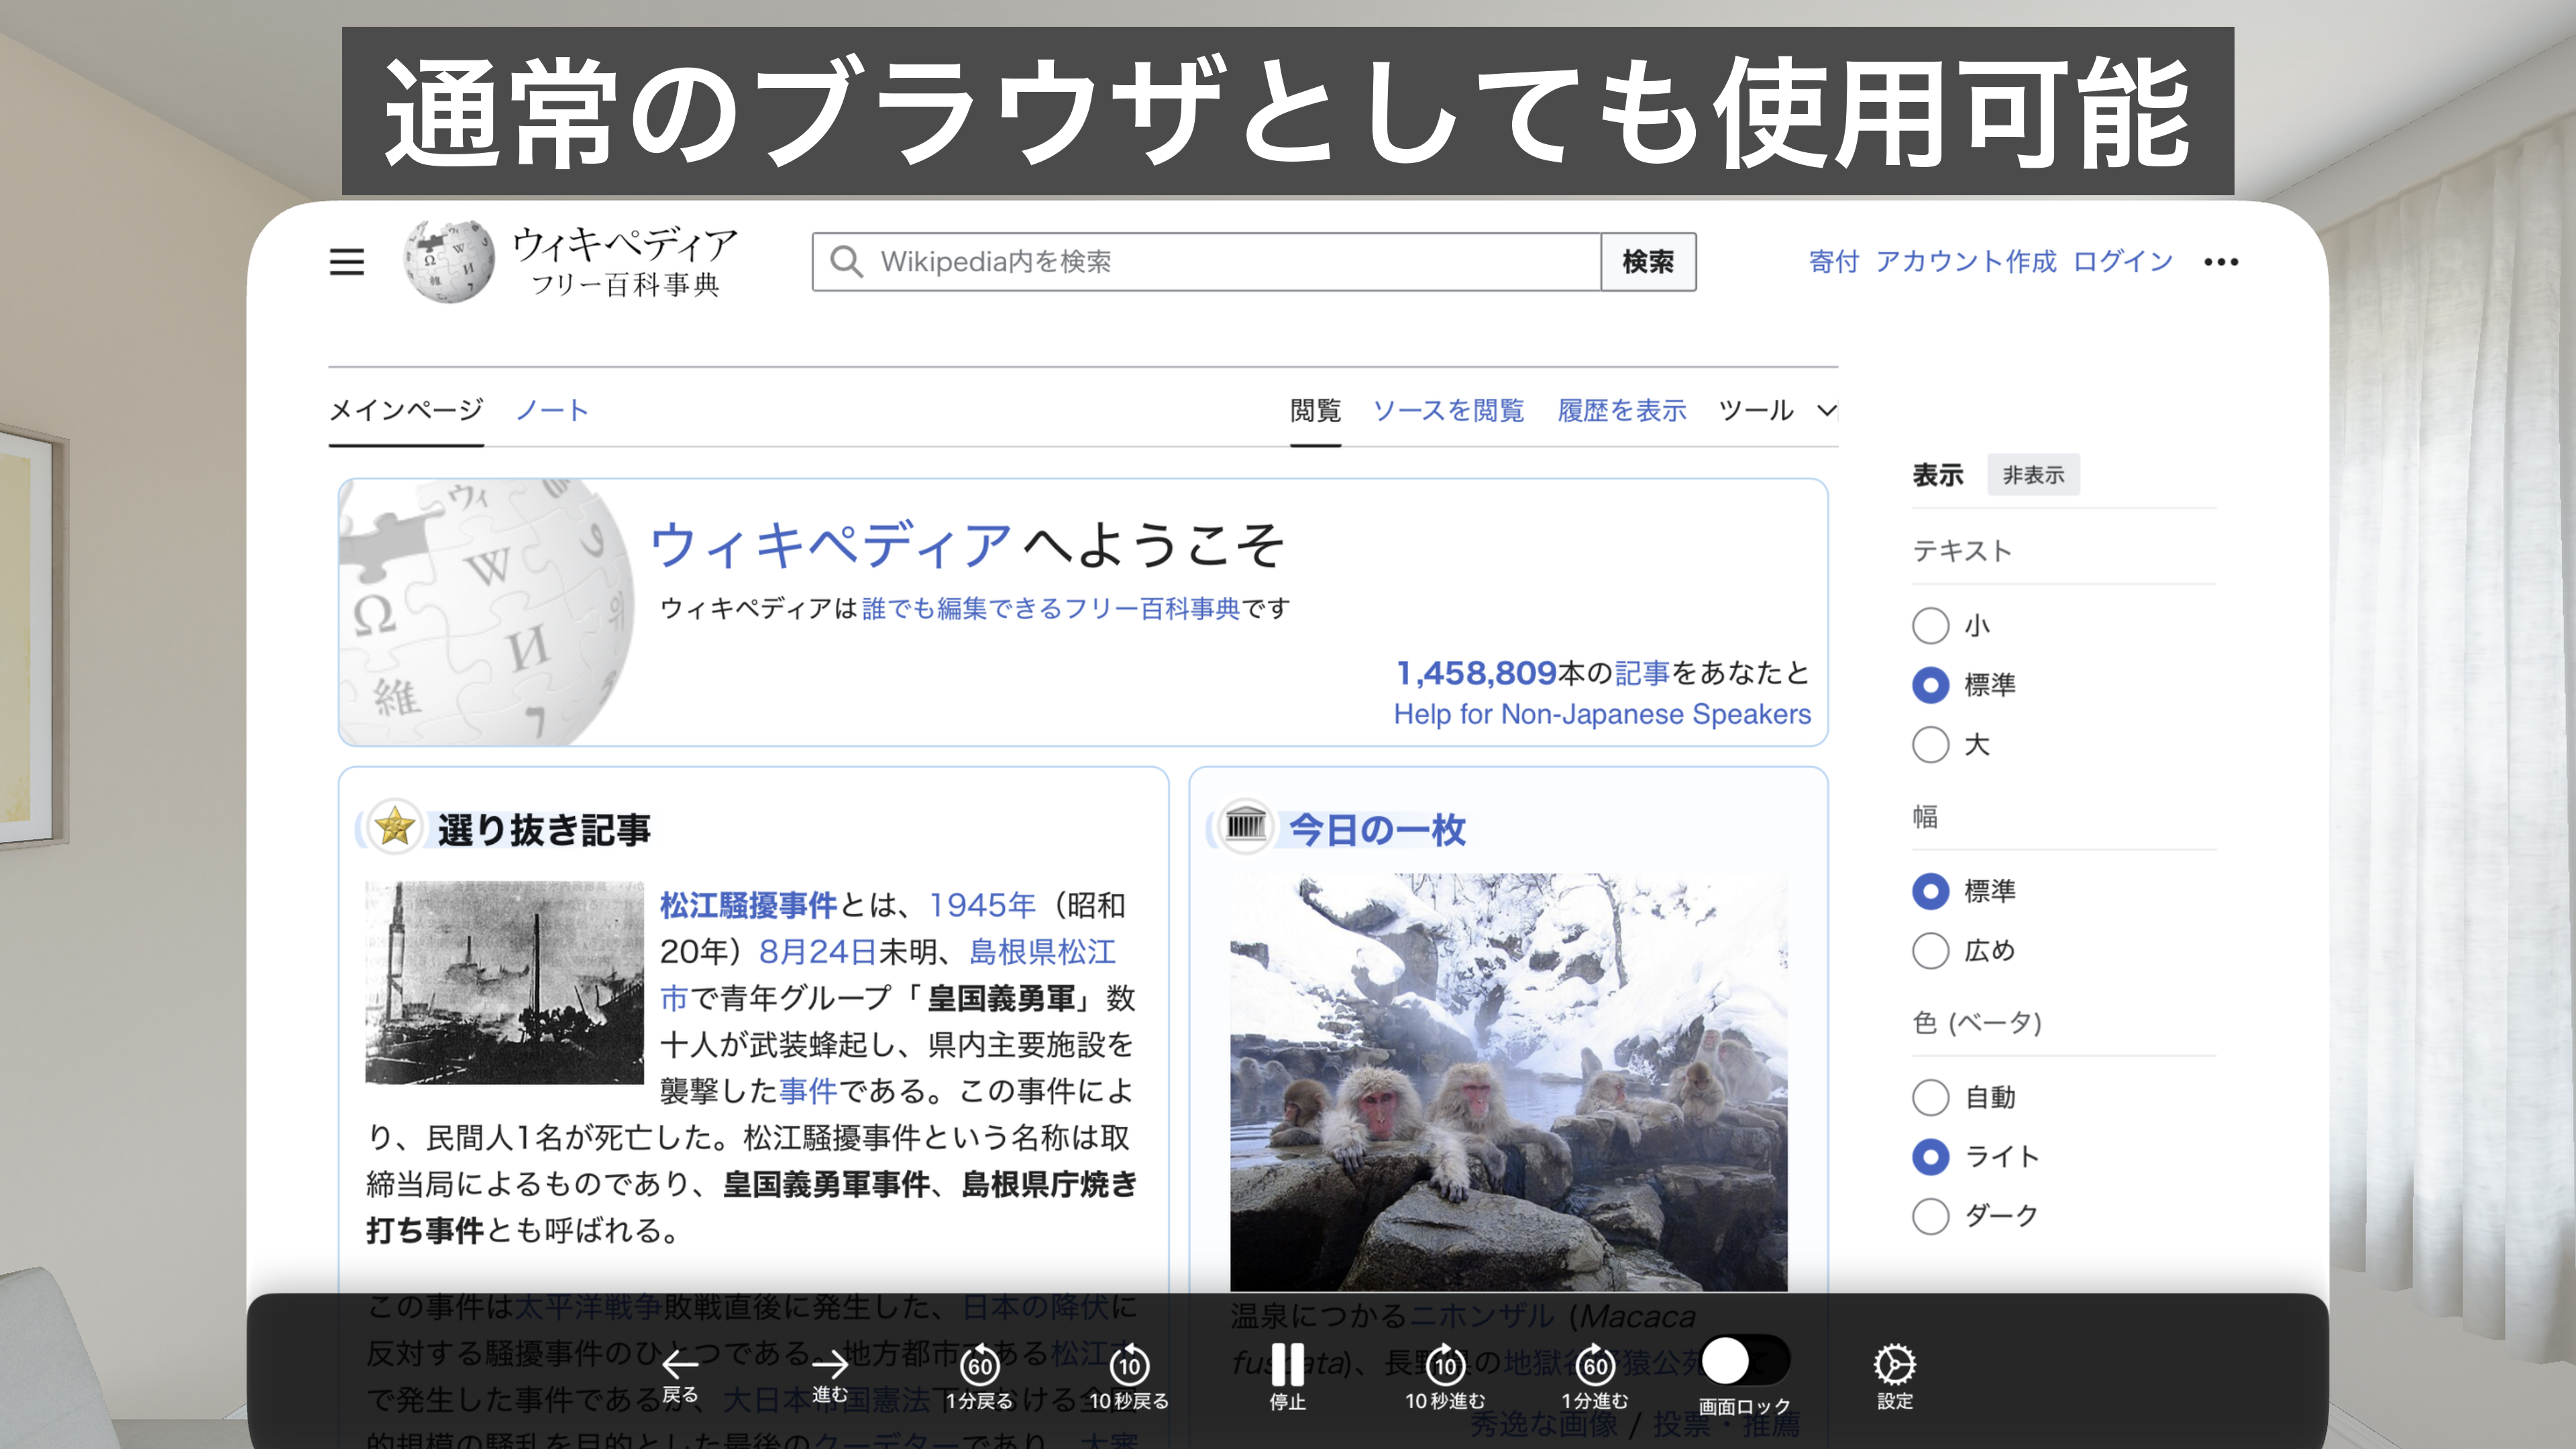
Task: Click the magnifier icon in search box
Action: (x=846, y=262)
